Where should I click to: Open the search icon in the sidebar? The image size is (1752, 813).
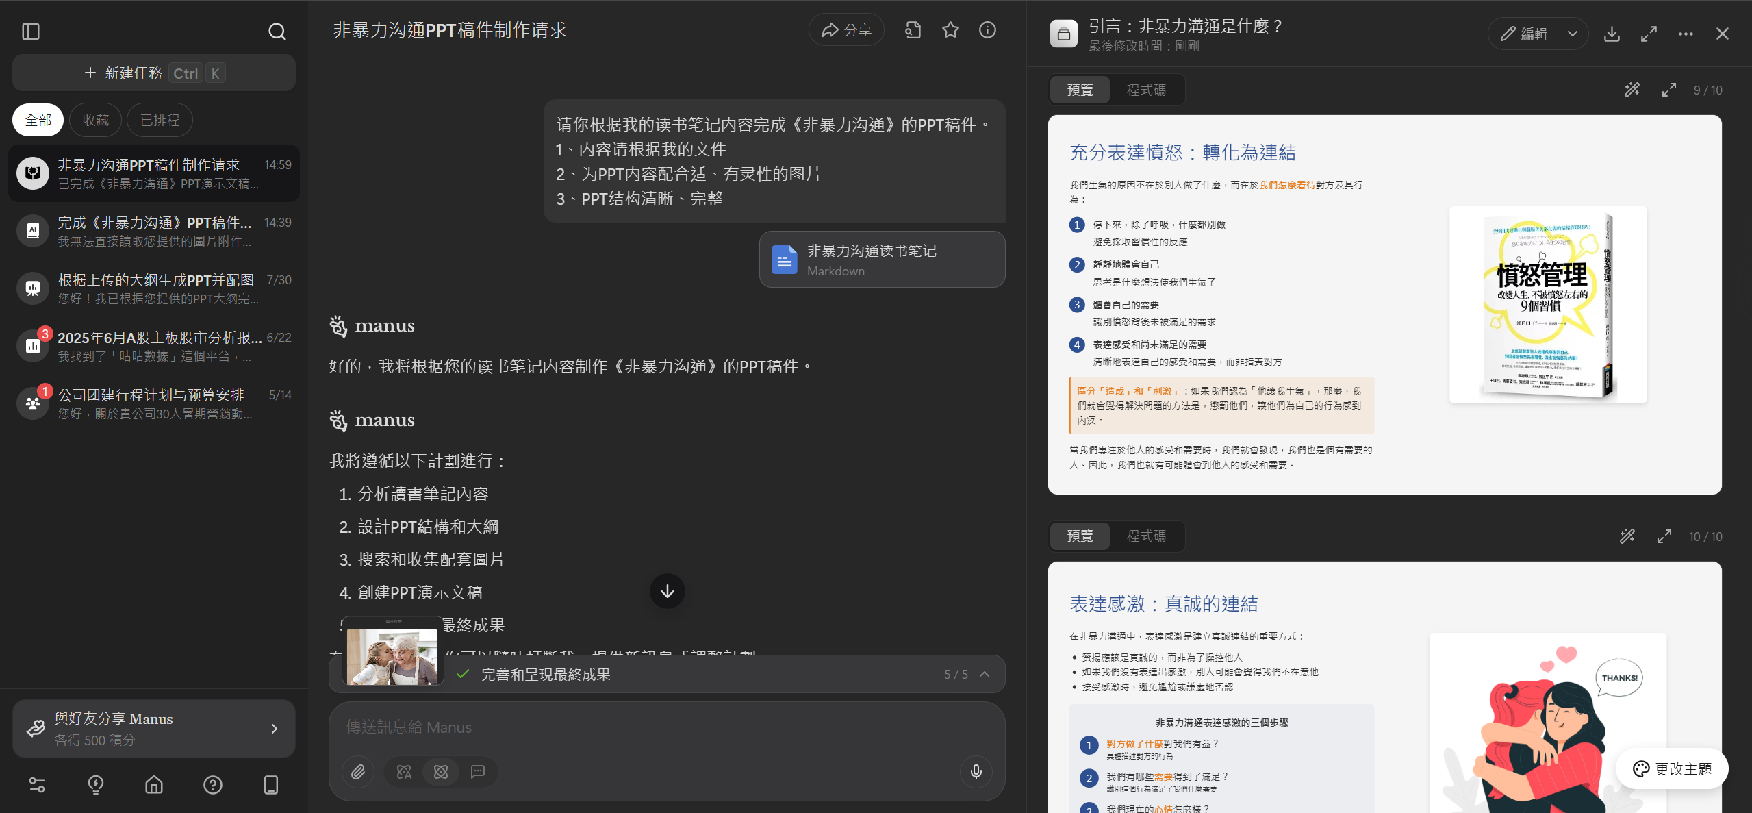(x=277, y=32)
